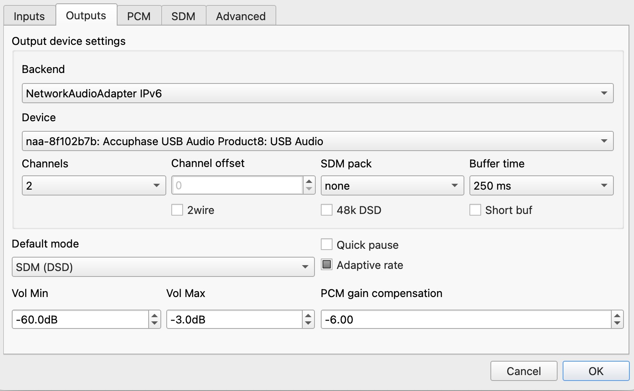This screenshot has width=634, height=391.
Task: Toggle the Adaptive rate checkbox
Action: (x=327, y=264)
